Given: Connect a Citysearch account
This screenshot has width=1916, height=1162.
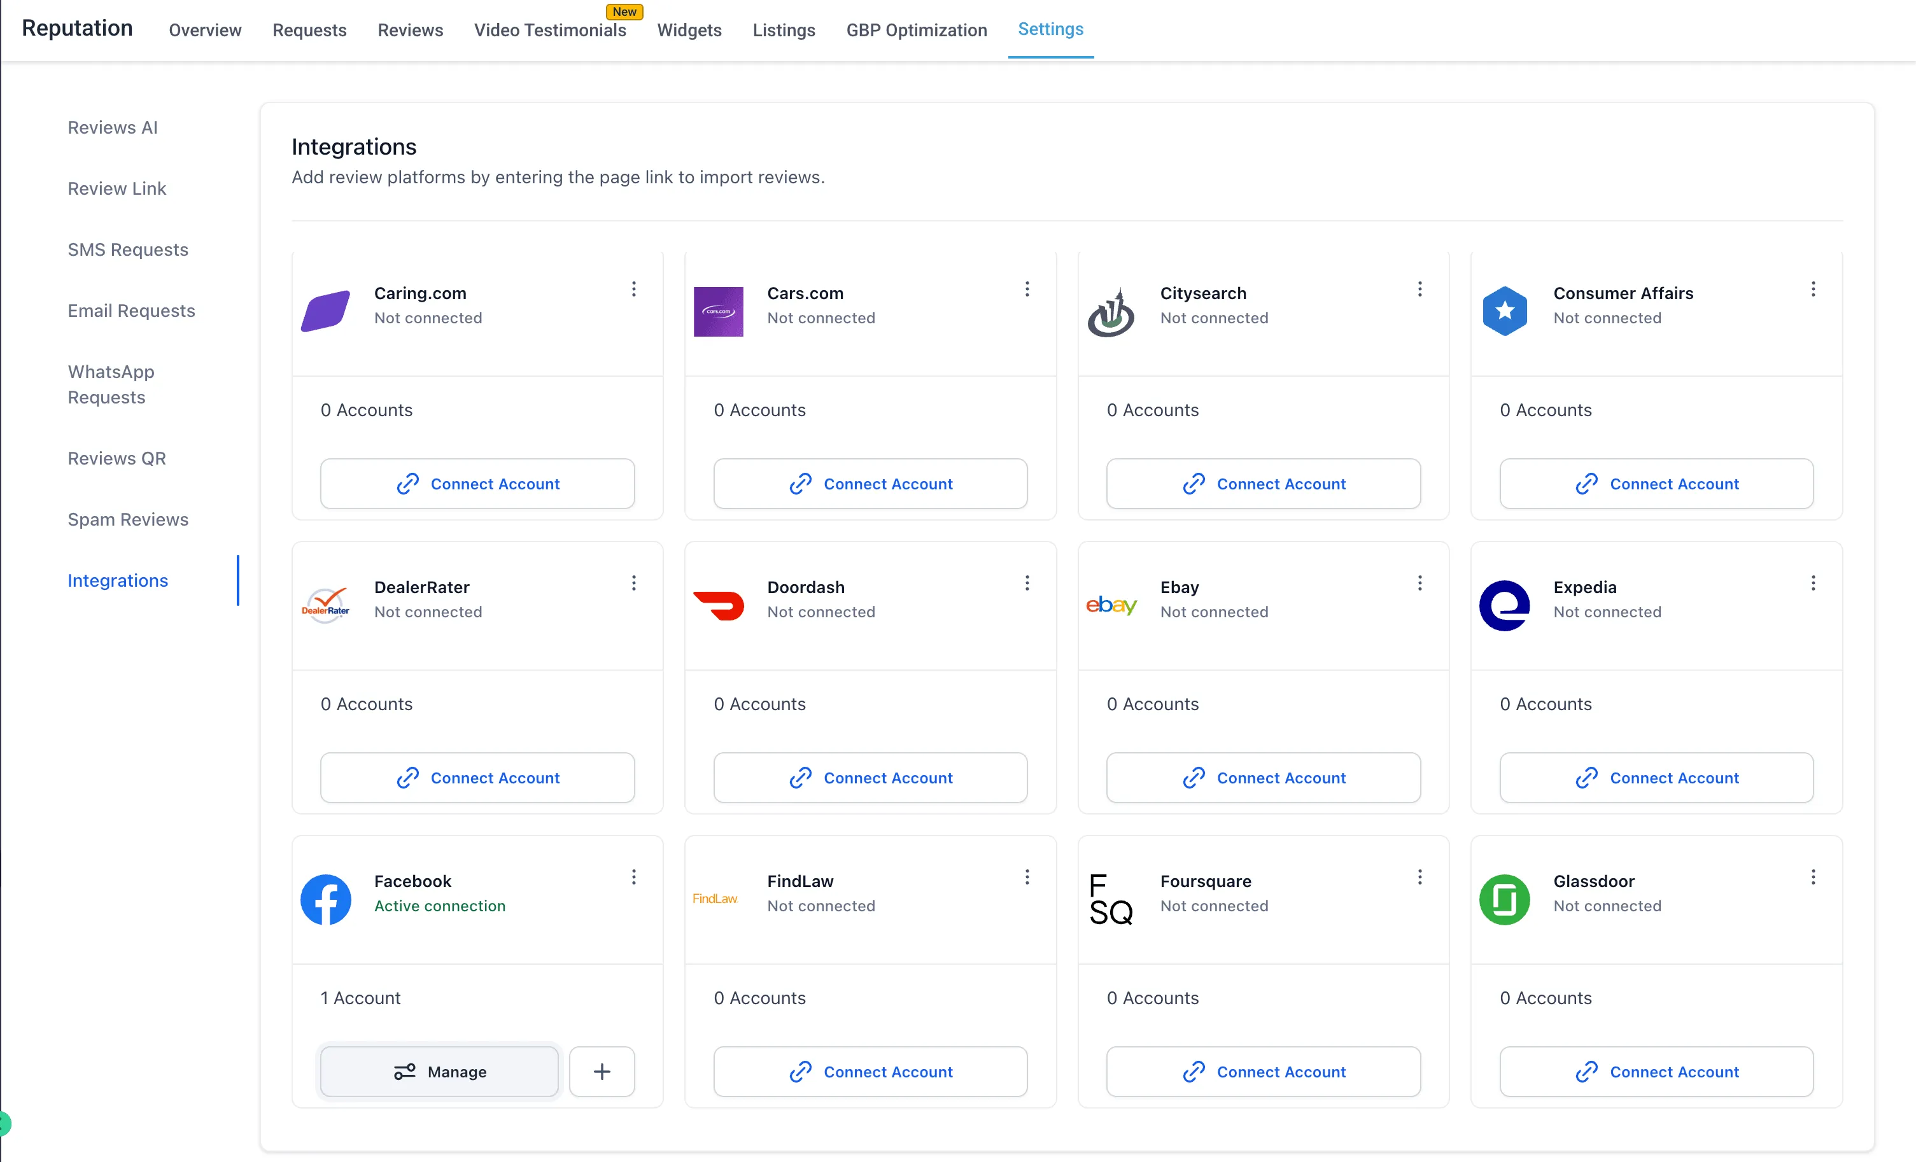Looking at the screenshot, I should click(1263, 484).
